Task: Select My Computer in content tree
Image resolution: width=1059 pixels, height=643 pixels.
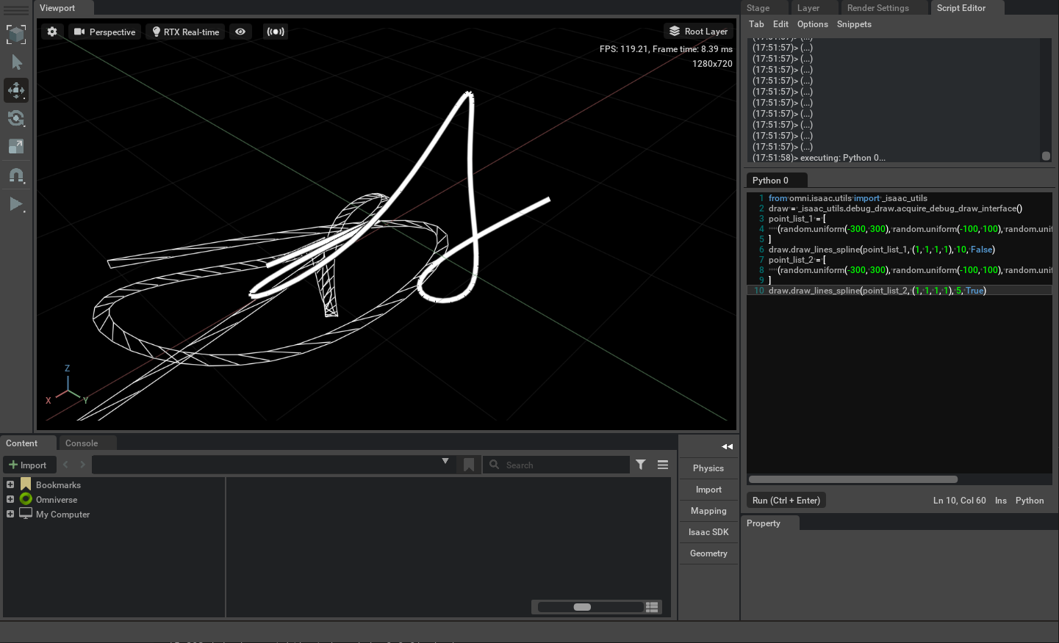Action: [x=62, y=515]
